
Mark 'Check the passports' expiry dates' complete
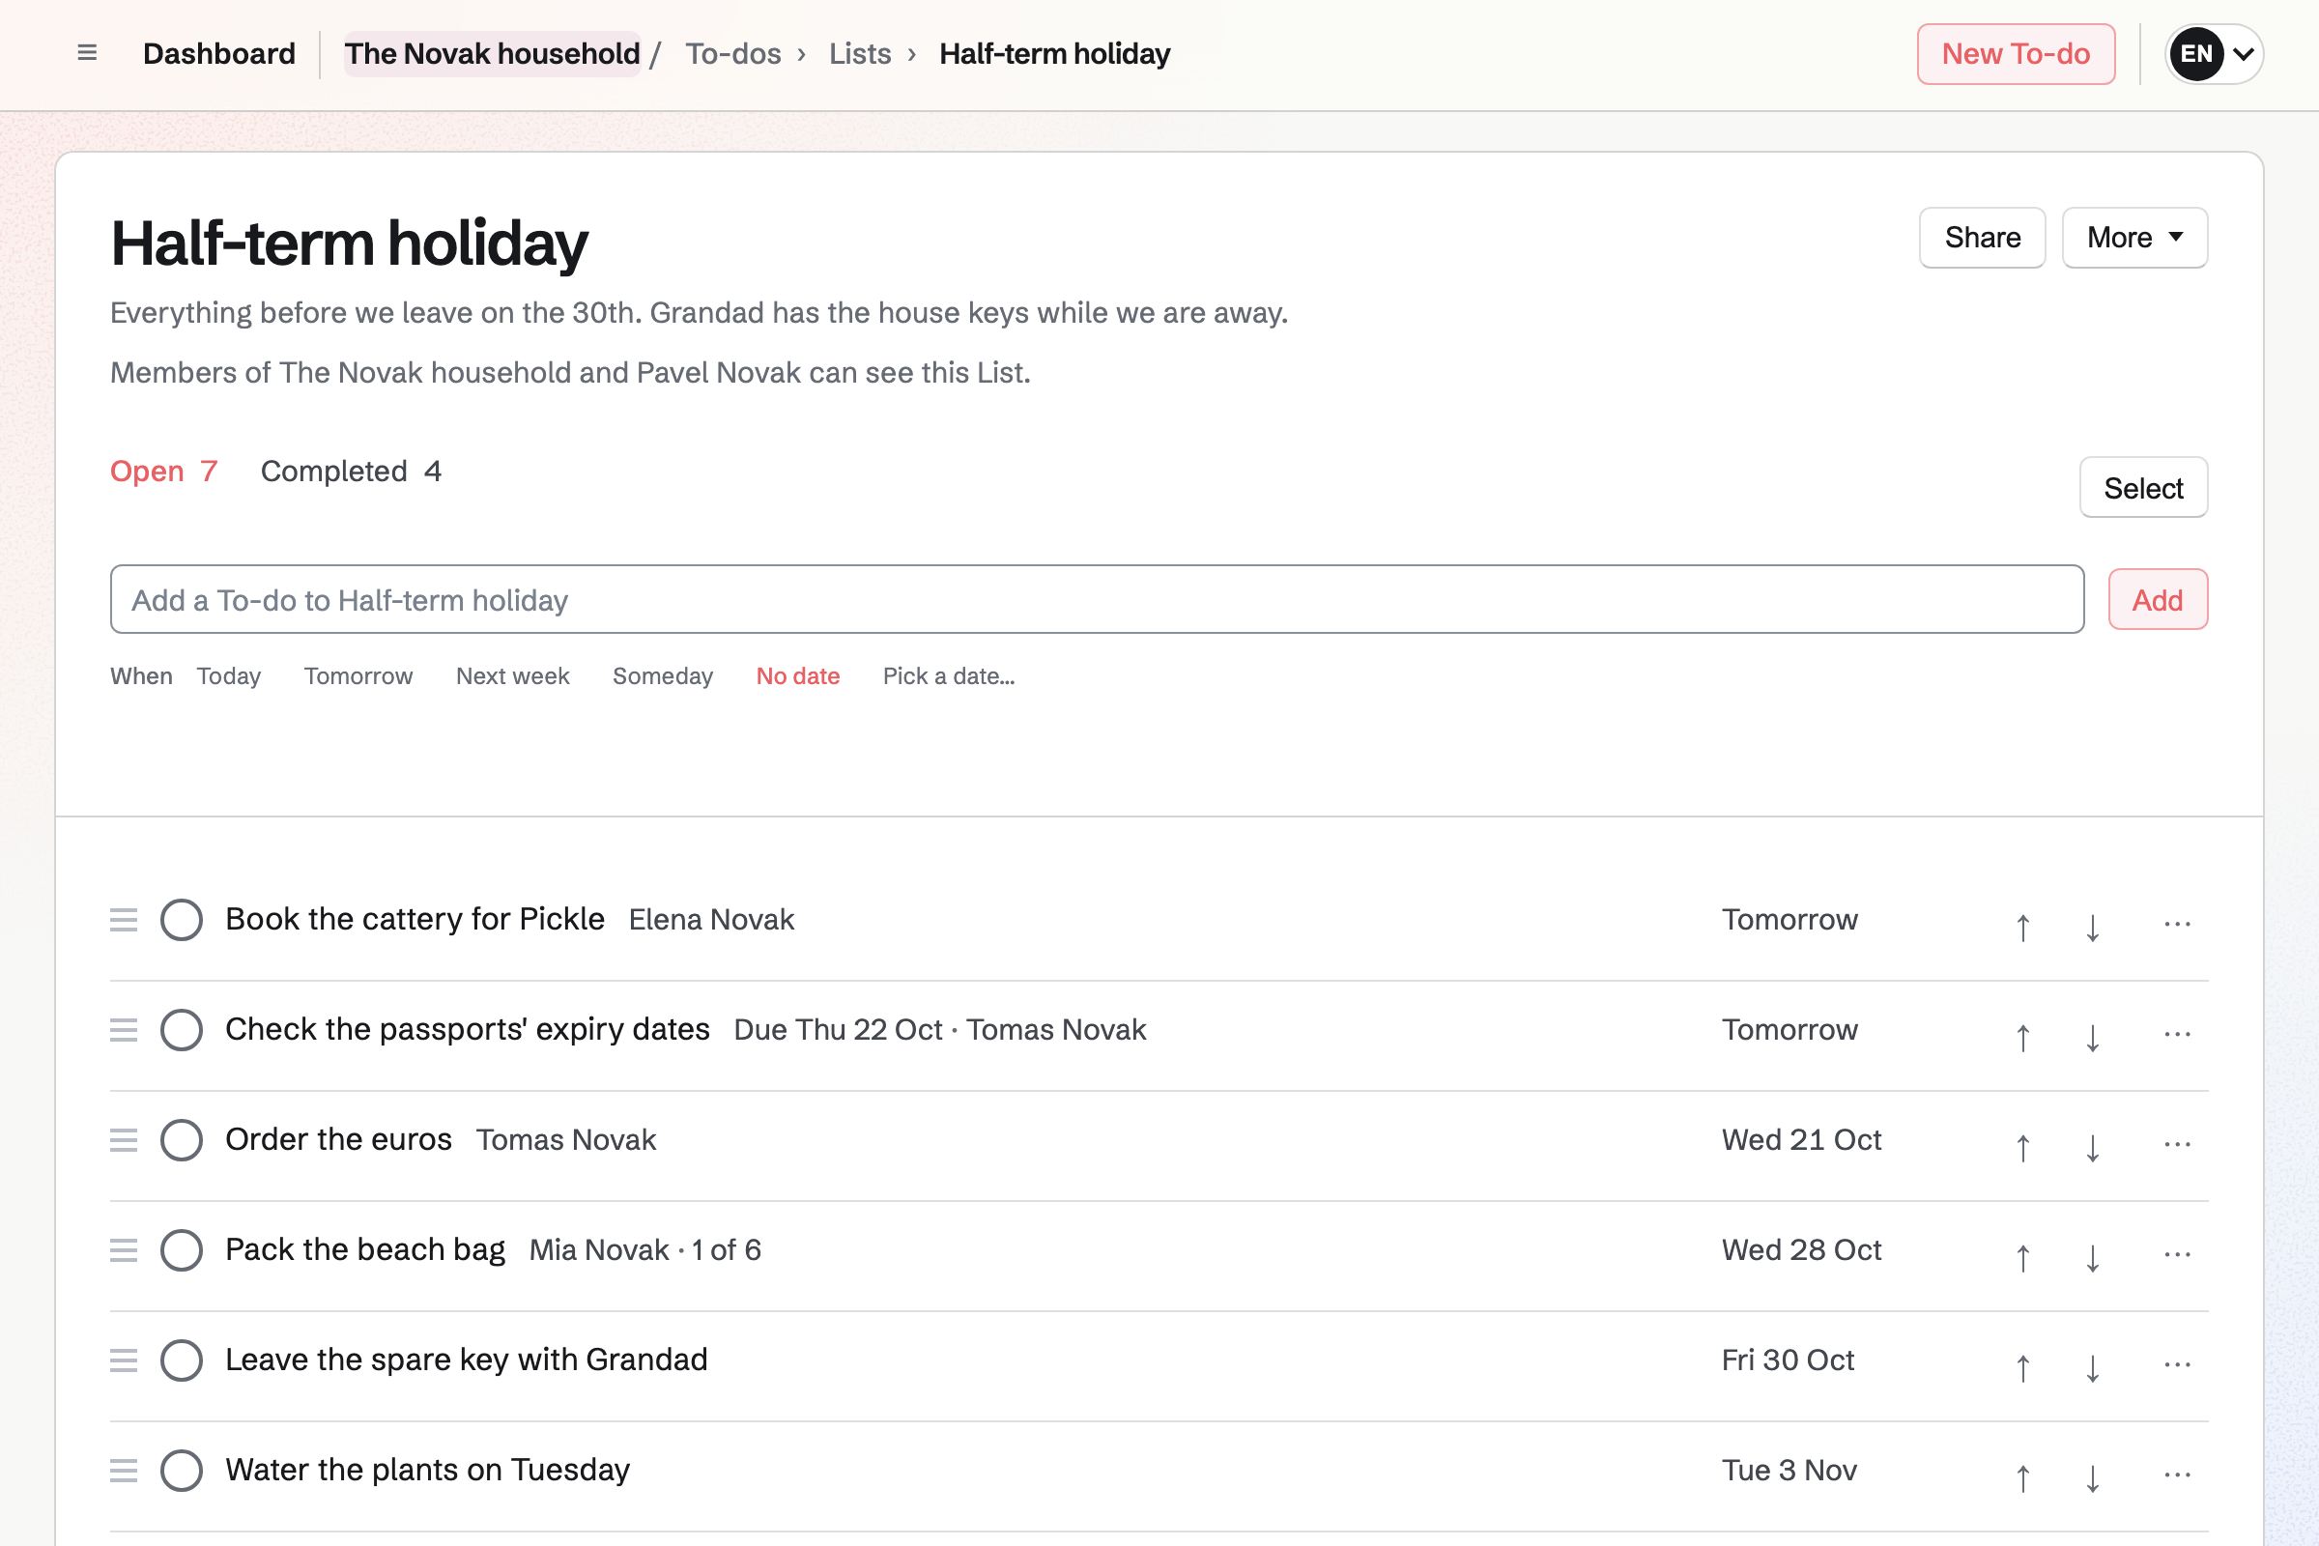(x=182, y=1030)
